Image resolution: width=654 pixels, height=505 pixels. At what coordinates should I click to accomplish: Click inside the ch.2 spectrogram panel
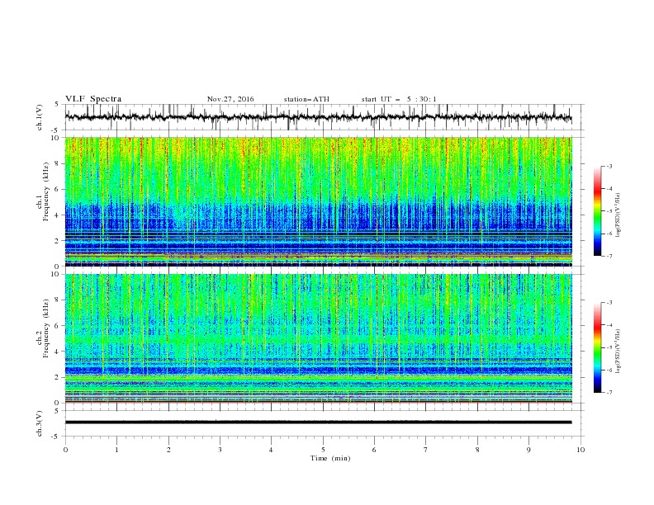pyautogui.click(x=319, y=338)
